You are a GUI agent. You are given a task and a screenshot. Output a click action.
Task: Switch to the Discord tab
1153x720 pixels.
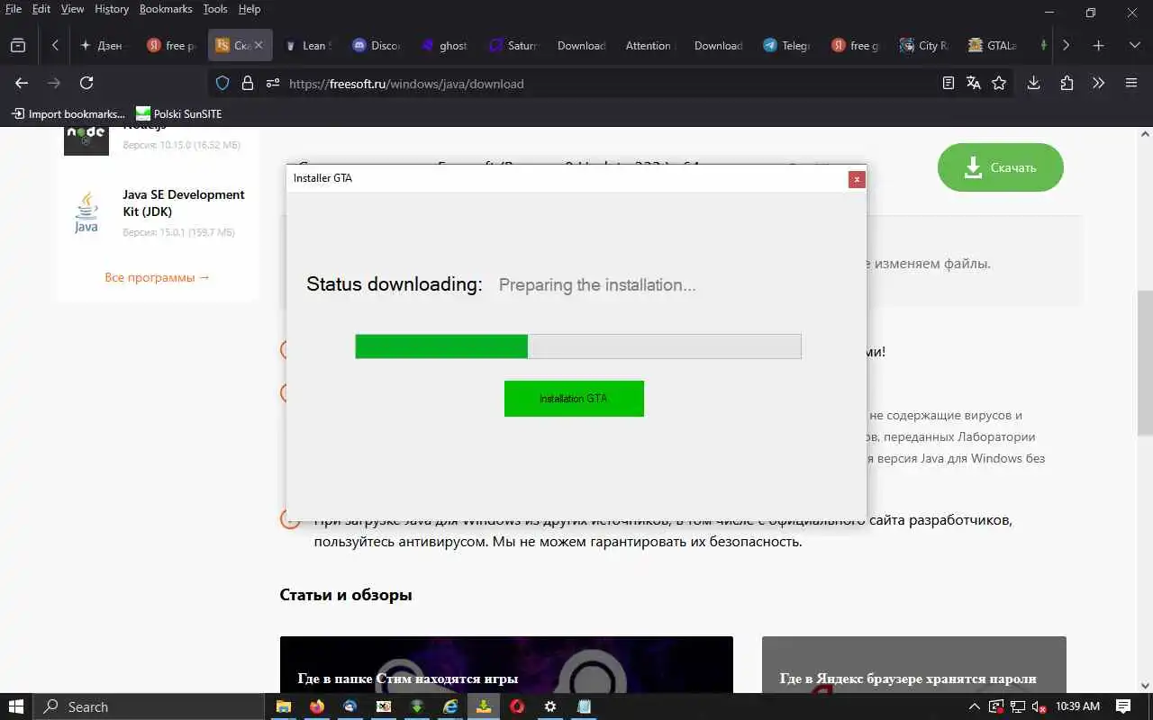point(377,45)
